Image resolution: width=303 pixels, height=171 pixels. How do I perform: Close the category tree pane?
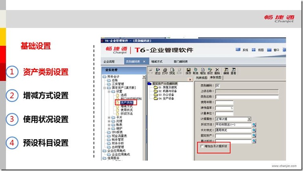point(190,79)
